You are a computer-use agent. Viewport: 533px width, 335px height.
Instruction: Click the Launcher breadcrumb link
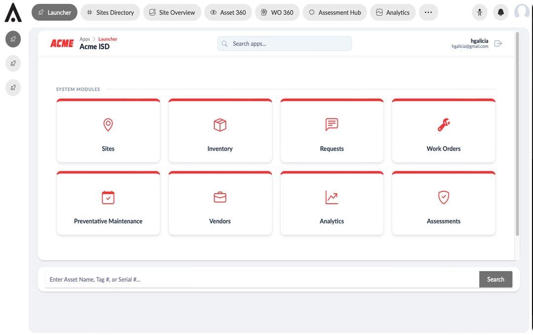click(x=108, y=39)
